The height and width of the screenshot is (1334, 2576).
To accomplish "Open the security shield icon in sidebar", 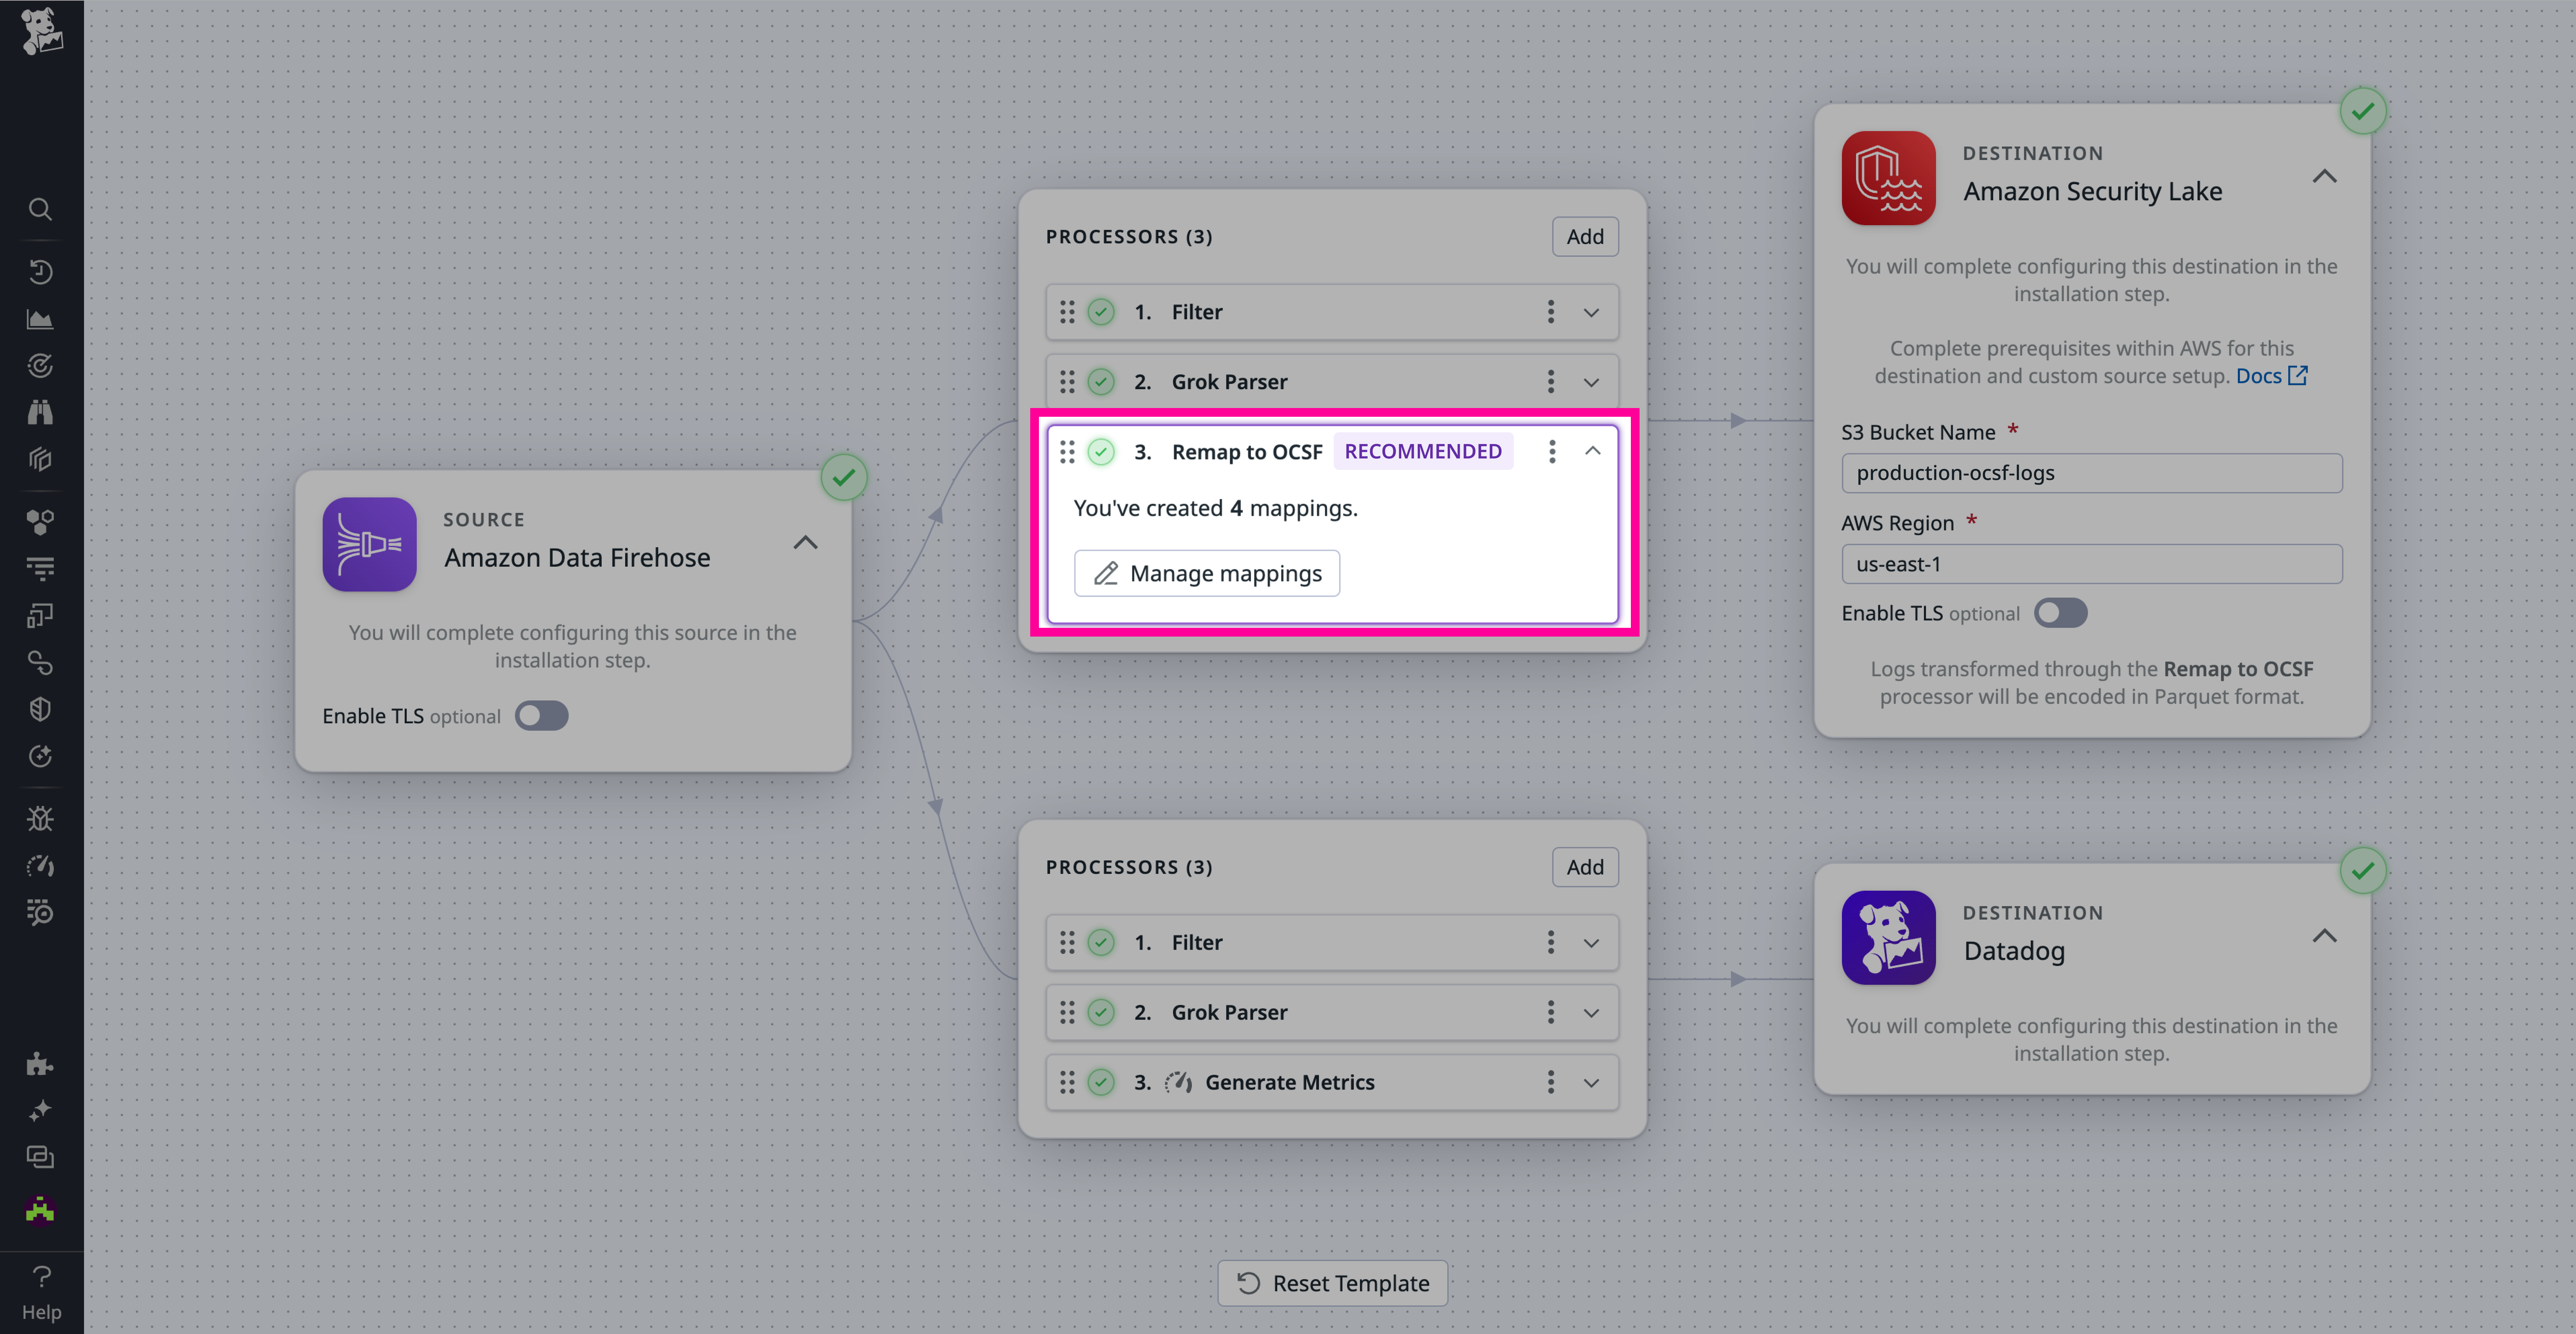I will (x=40, y=709).
